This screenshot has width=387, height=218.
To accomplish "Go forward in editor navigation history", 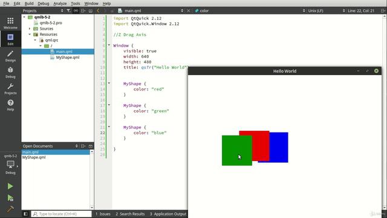I will click(105, 11).
